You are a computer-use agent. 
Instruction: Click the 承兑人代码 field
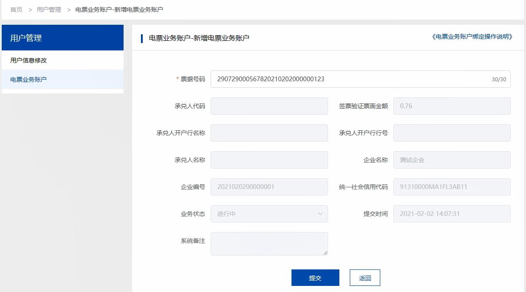pos(268,106)
